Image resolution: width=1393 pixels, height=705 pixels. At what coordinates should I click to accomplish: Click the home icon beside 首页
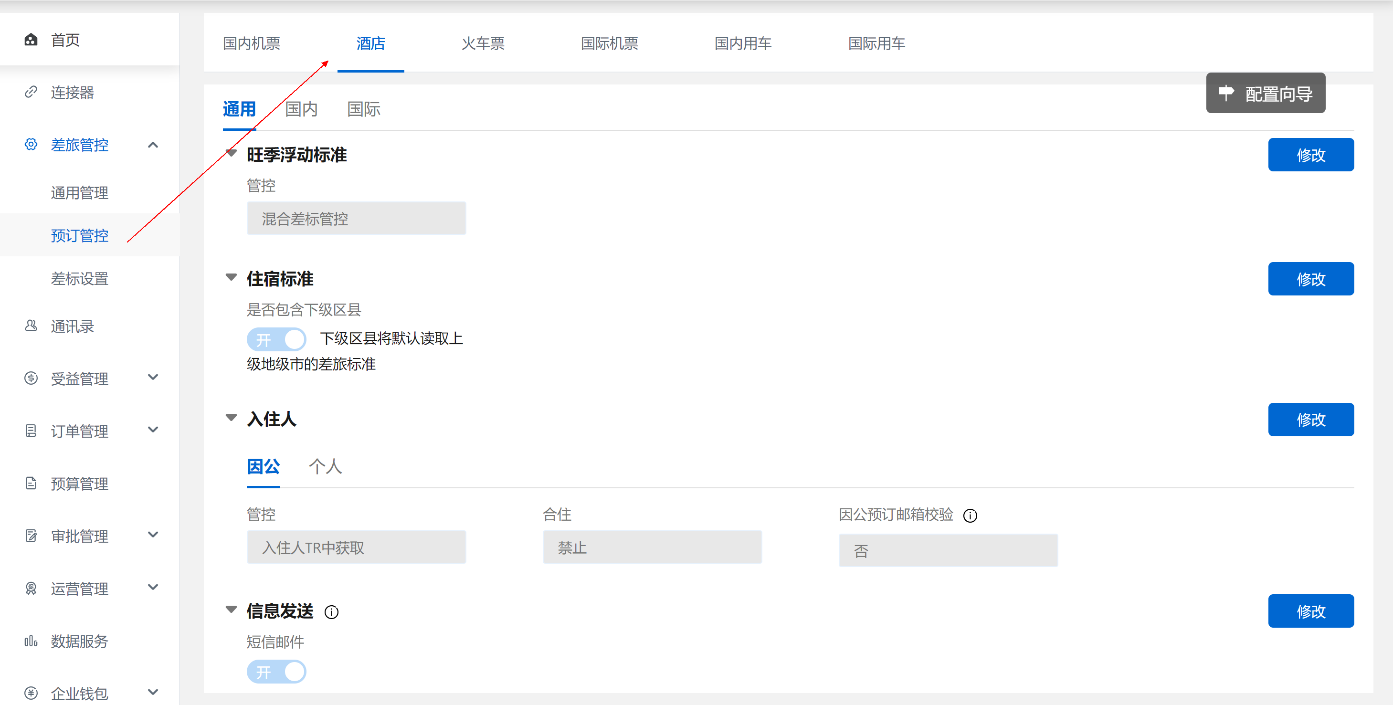coord(31,40)
